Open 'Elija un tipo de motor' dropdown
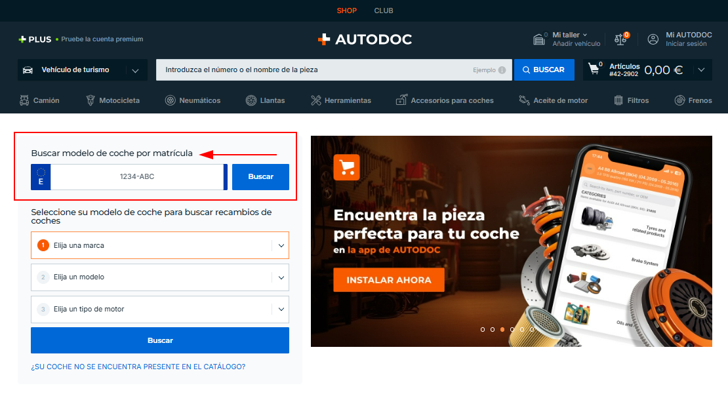The height and width of the screenshot is (400, 728). pos(160,309)
